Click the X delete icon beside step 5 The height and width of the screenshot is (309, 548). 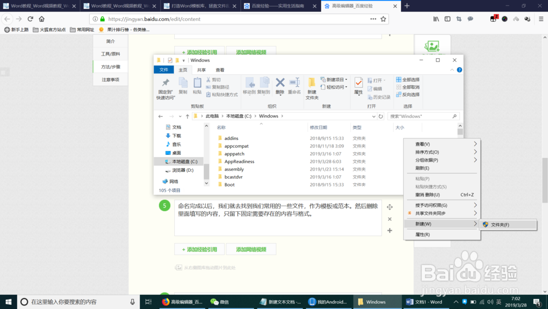(x=390, y=219)
